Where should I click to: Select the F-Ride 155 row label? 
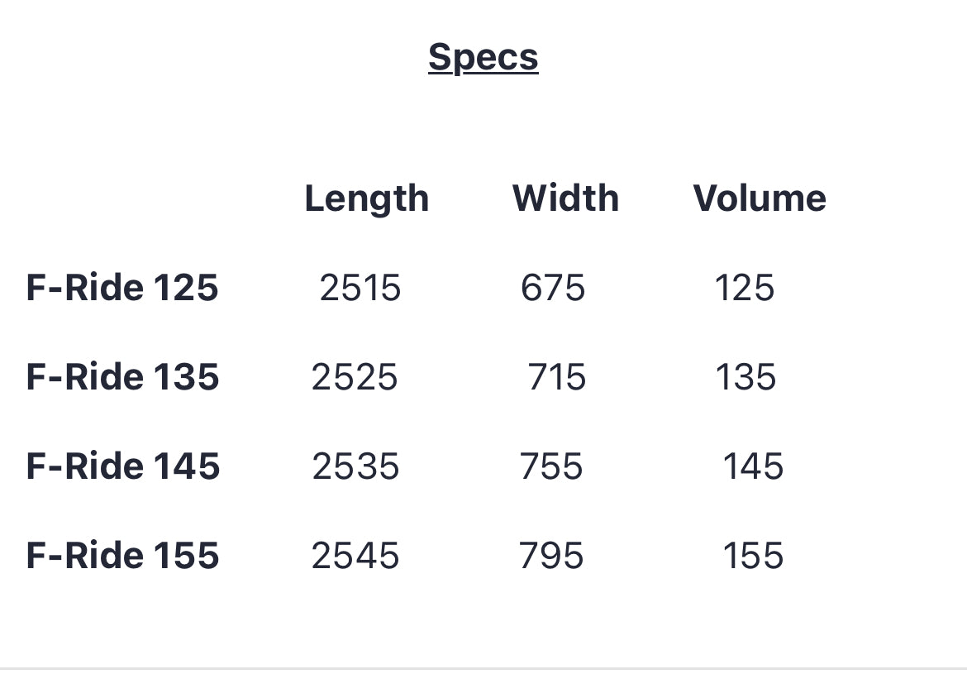(x=122, y=555)
